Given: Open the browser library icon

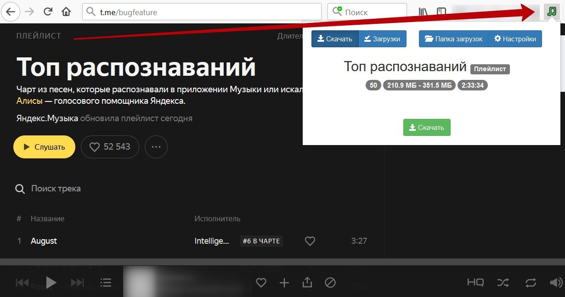Looking at the screenshot, I should coord(423,12).
